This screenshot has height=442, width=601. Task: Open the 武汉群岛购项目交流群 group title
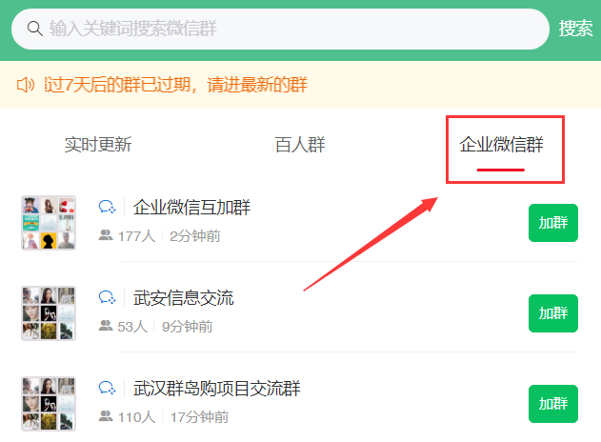(x=216, y=389)
